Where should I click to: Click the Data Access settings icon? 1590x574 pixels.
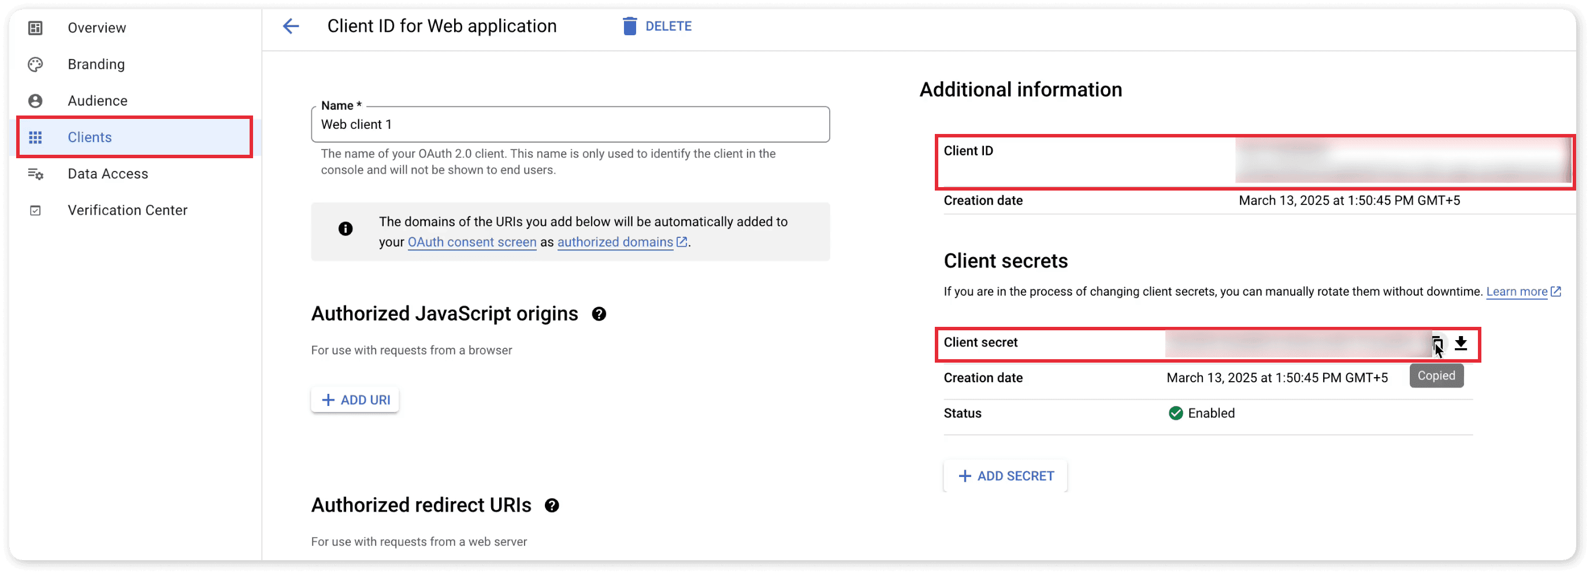(36, 174)
